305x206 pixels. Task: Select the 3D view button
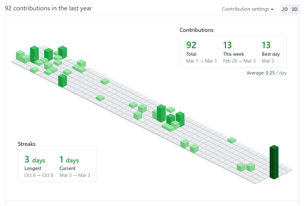tap(294, 9)
